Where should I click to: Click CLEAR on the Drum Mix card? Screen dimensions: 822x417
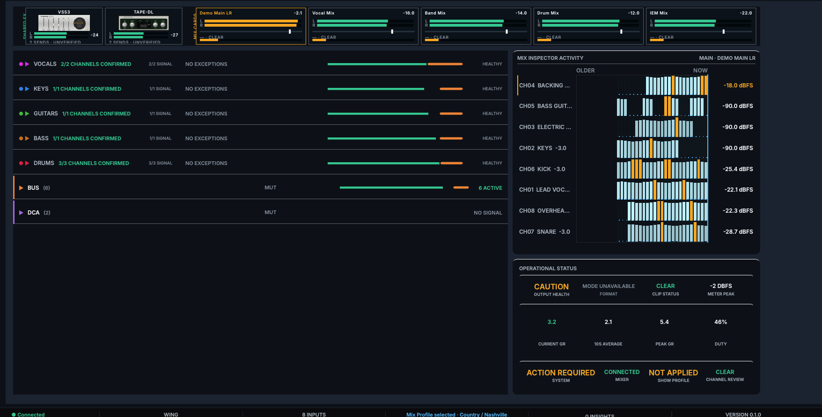pos(553,37)
